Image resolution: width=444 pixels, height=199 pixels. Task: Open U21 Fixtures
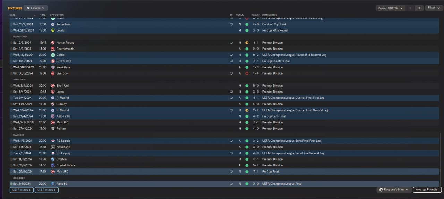[22, 190]
